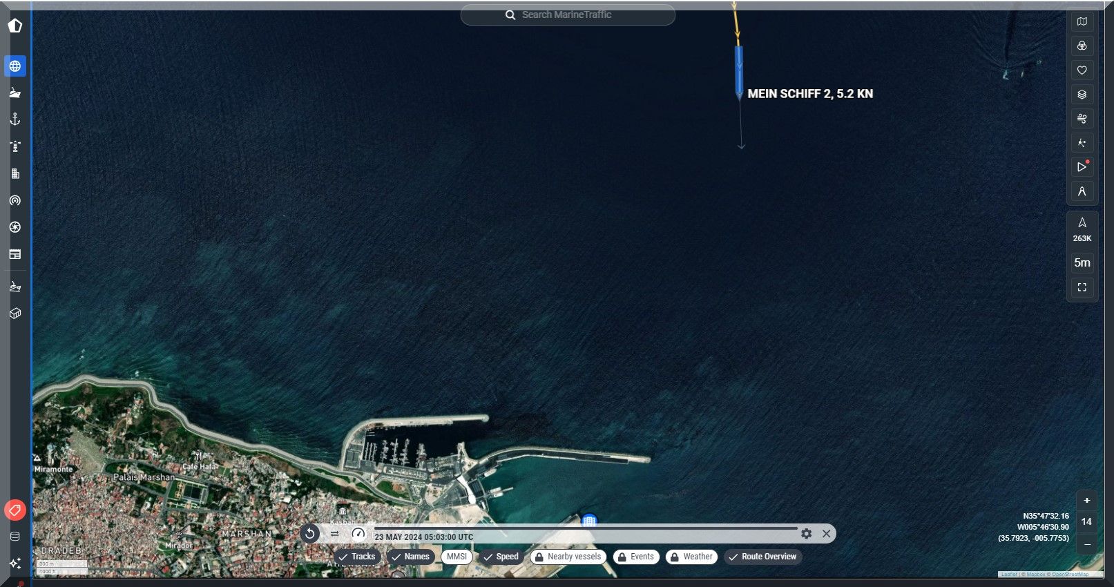
Task: Open the map layers stack icon
Action: tap(1082, 95)
